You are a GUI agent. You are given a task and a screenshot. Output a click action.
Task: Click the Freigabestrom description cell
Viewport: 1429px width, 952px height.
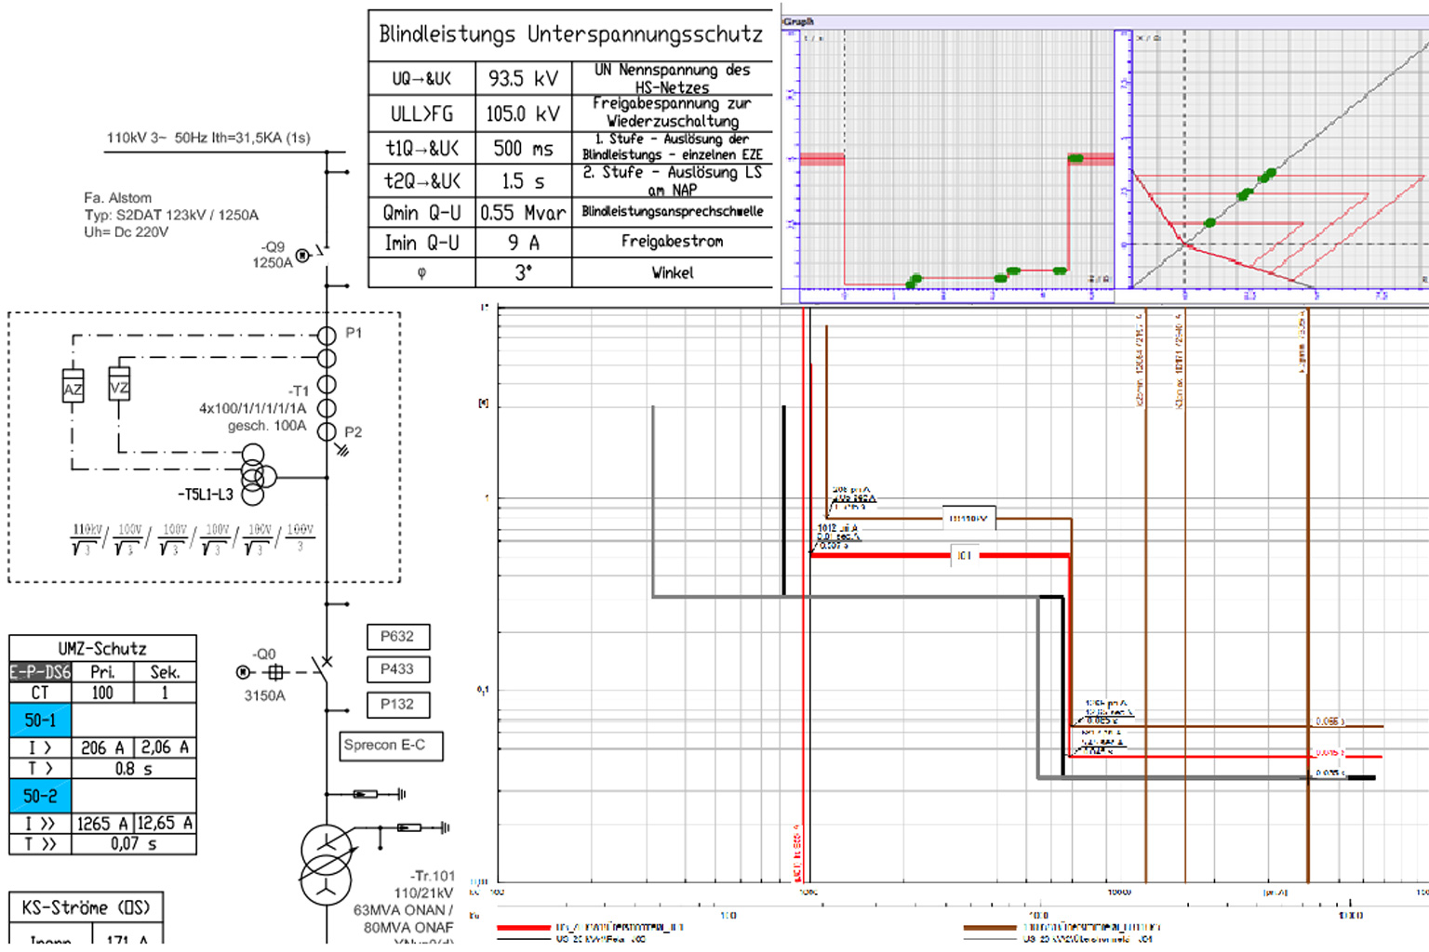(672, 242)
